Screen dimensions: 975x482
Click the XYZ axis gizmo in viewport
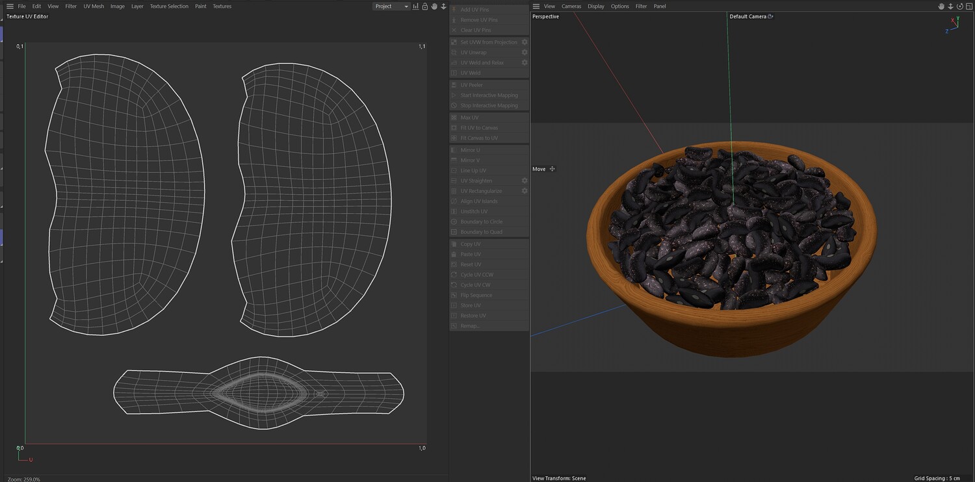coord(953,25)
